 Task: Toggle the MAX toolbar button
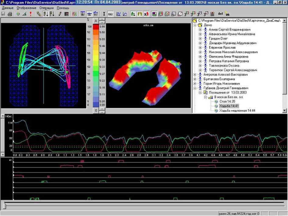111,14
